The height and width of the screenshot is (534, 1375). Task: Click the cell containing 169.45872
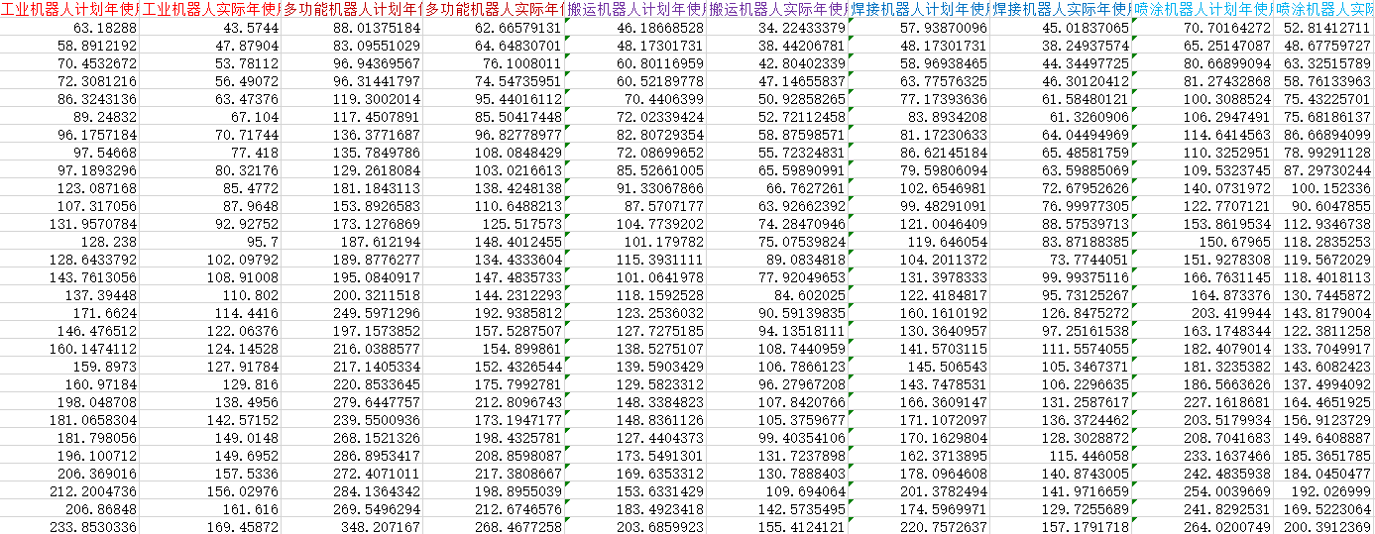tap(210, 526)
